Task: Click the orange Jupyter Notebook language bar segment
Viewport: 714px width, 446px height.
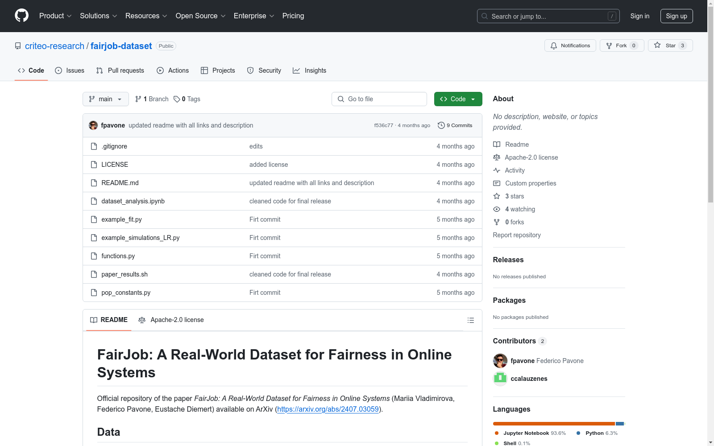Action: pos(554,424)
